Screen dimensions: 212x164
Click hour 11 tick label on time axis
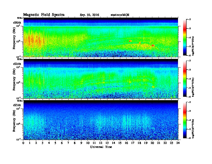pos(94,143)
